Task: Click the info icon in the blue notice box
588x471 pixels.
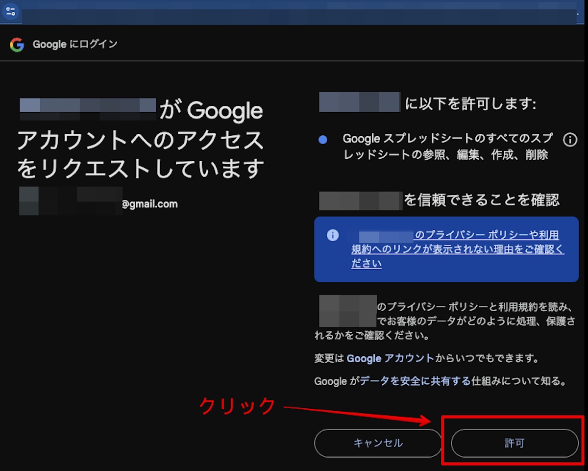Action: tap(333, 235)
